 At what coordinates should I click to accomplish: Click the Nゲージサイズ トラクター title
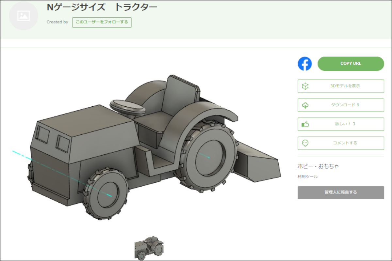pos(102,7)
